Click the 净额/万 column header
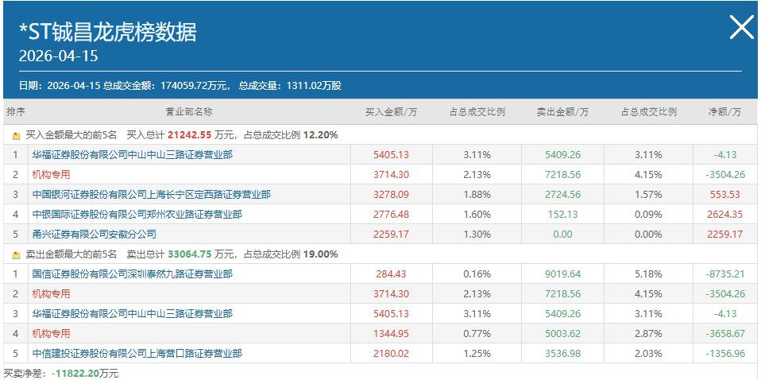 coord(725,112)
